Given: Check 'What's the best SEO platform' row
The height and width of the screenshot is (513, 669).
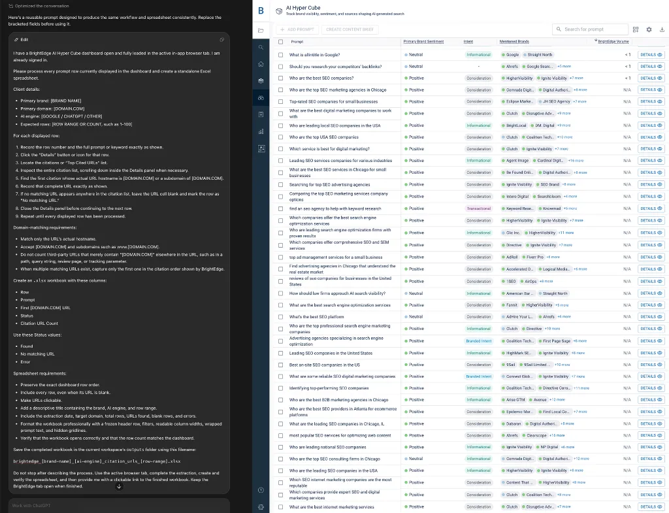Looking at the screenshot, I should click(280, 317).
